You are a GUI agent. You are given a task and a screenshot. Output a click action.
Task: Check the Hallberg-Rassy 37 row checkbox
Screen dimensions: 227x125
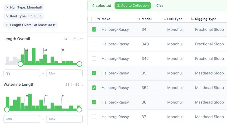[94, 117]
